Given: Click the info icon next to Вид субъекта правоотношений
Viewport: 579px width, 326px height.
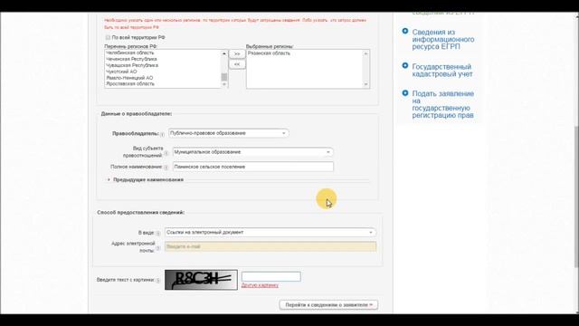Looking at the screenshot, I should tap(166, 153).
